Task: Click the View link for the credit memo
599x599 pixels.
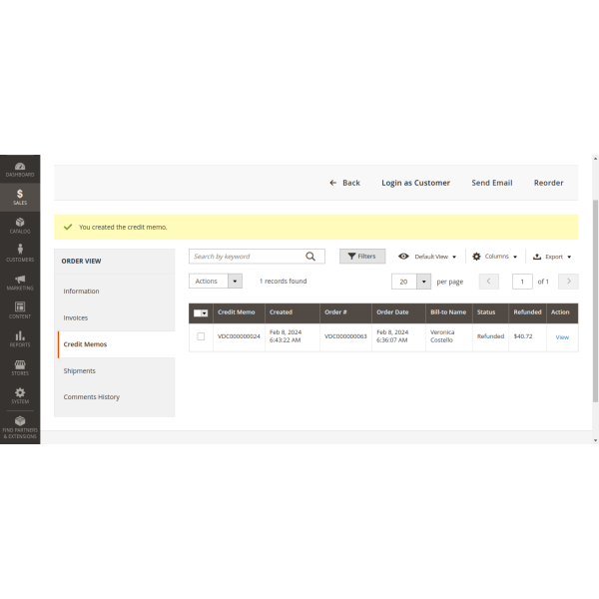Action: click(x=562, y=337)
